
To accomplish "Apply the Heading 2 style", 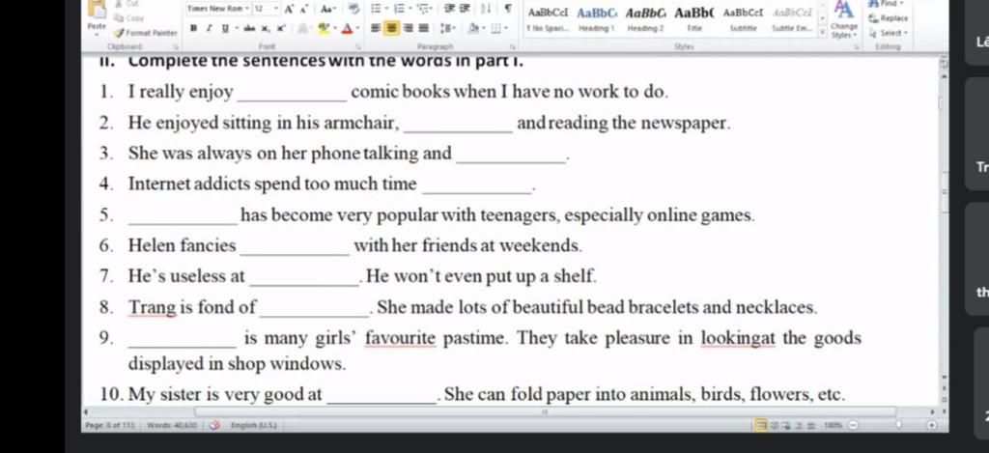I will [x=645, y=19].
